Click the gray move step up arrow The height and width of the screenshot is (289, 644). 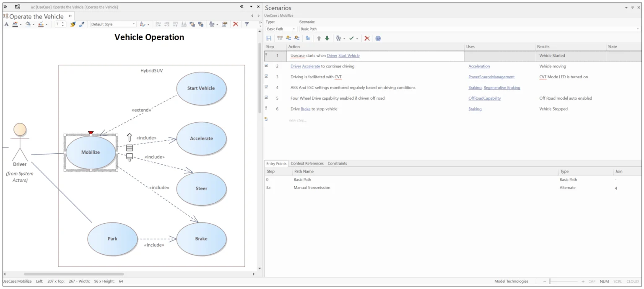(319, 38)
